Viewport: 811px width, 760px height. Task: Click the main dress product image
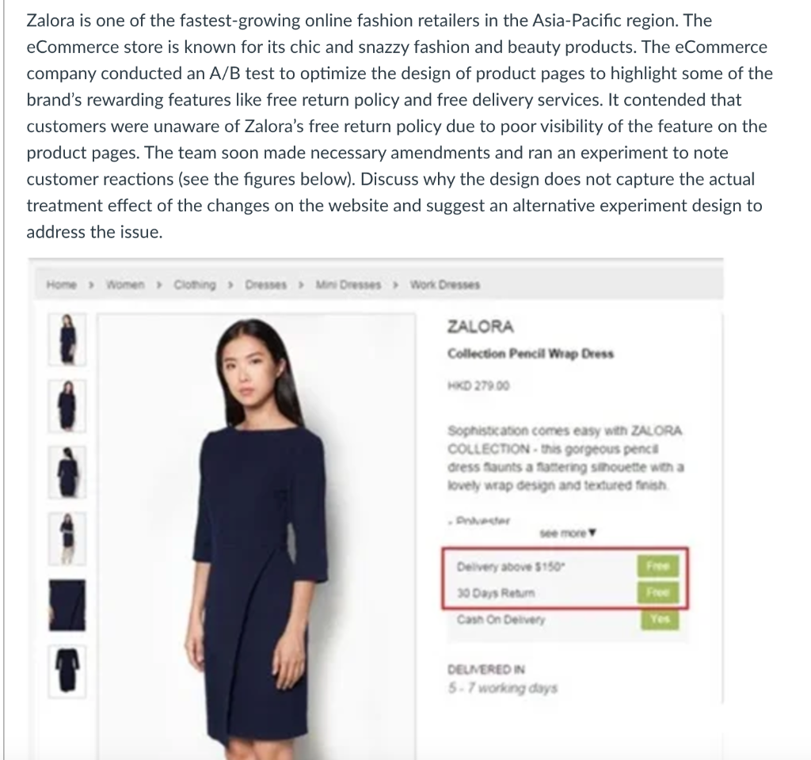[x=257, y=536]
